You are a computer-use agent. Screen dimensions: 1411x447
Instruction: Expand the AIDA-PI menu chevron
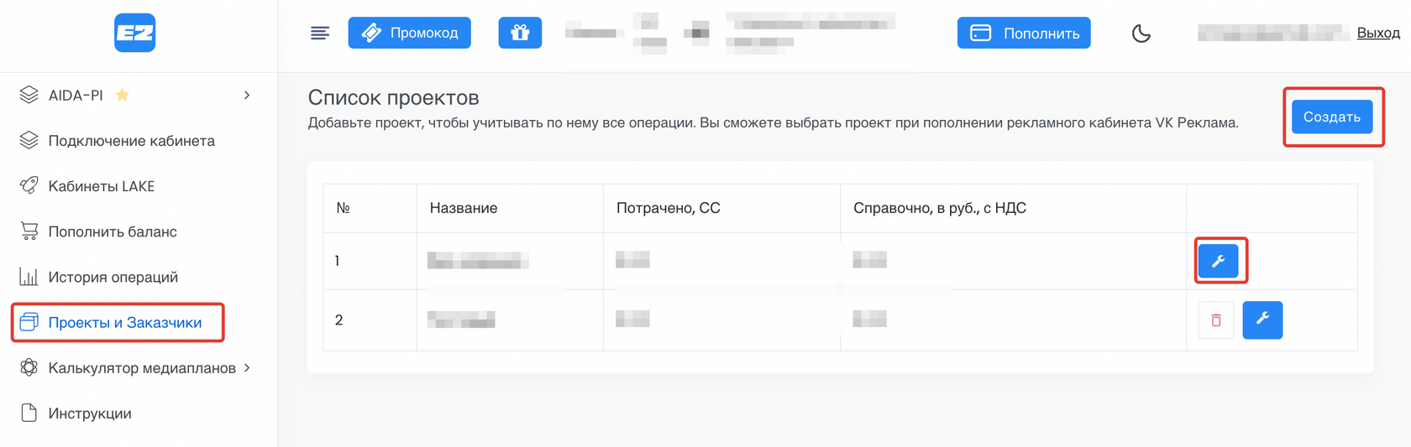point(247,96)
